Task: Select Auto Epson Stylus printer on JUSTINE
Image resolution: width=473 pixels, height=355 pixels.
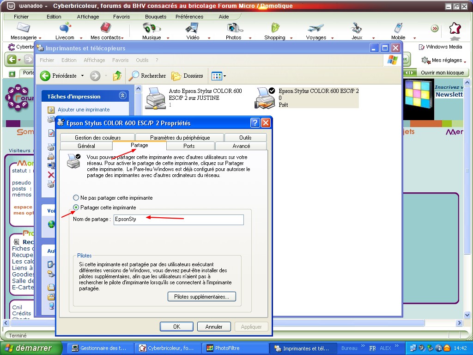Action: 156,98
